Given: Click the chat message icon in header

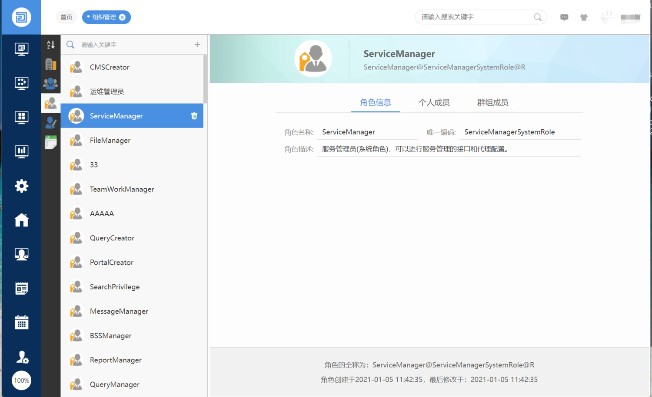Looking at the screenshot, I should point(564,17).
